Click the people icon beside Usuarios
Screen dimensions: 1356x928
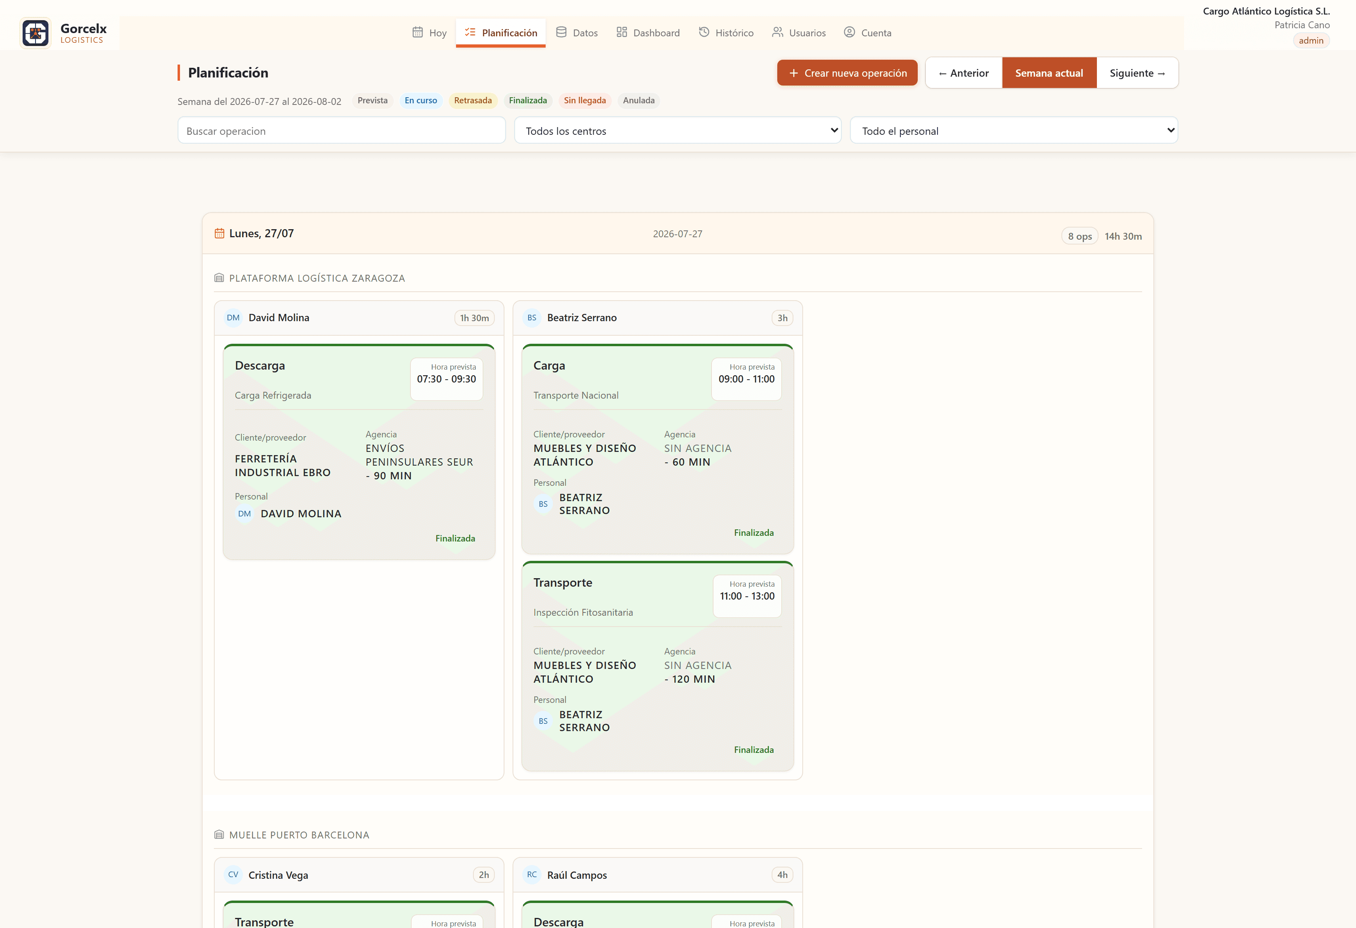tap(777, 32)
